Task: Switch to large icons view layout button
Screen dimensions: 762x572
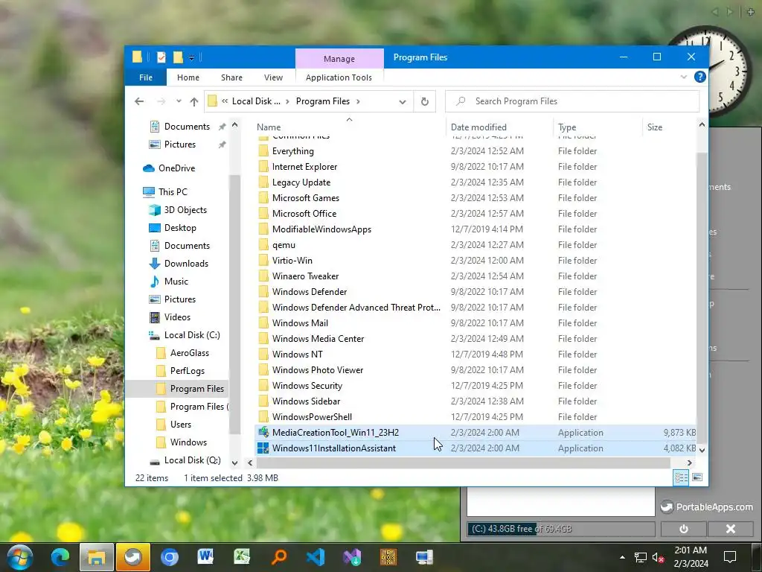Action: [697, 477]
